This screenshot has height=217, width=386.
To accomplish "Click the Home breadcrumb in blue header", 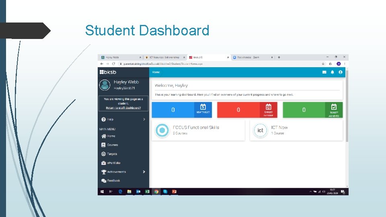I will [156, 72].
